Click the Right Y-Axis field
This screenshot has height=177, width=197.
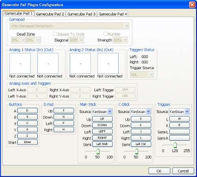[x=80, y=96]
